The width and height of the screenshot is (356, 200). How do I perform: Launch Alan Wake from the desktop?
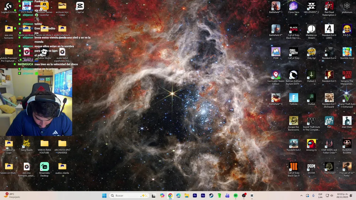point(347,122)
